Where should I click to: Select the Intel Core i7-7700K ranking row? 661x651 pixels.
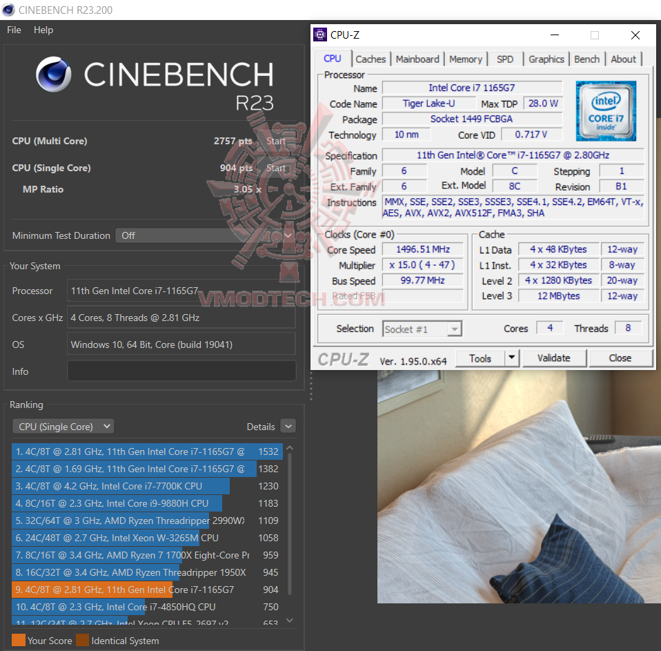coord(147,486)
